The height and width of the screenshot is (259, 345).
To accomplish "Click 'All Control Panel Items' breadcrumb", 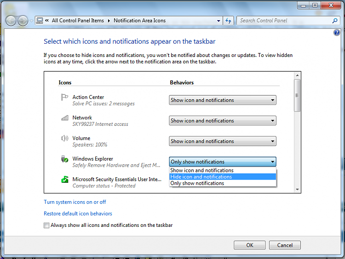I will click(78, 20).
